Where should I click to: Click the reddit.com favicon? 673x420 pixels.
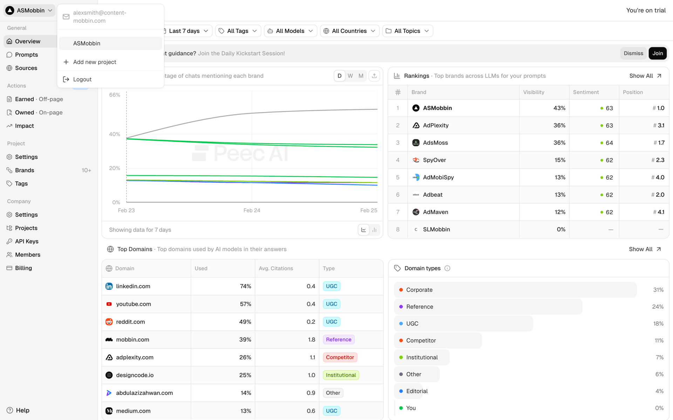109,322
